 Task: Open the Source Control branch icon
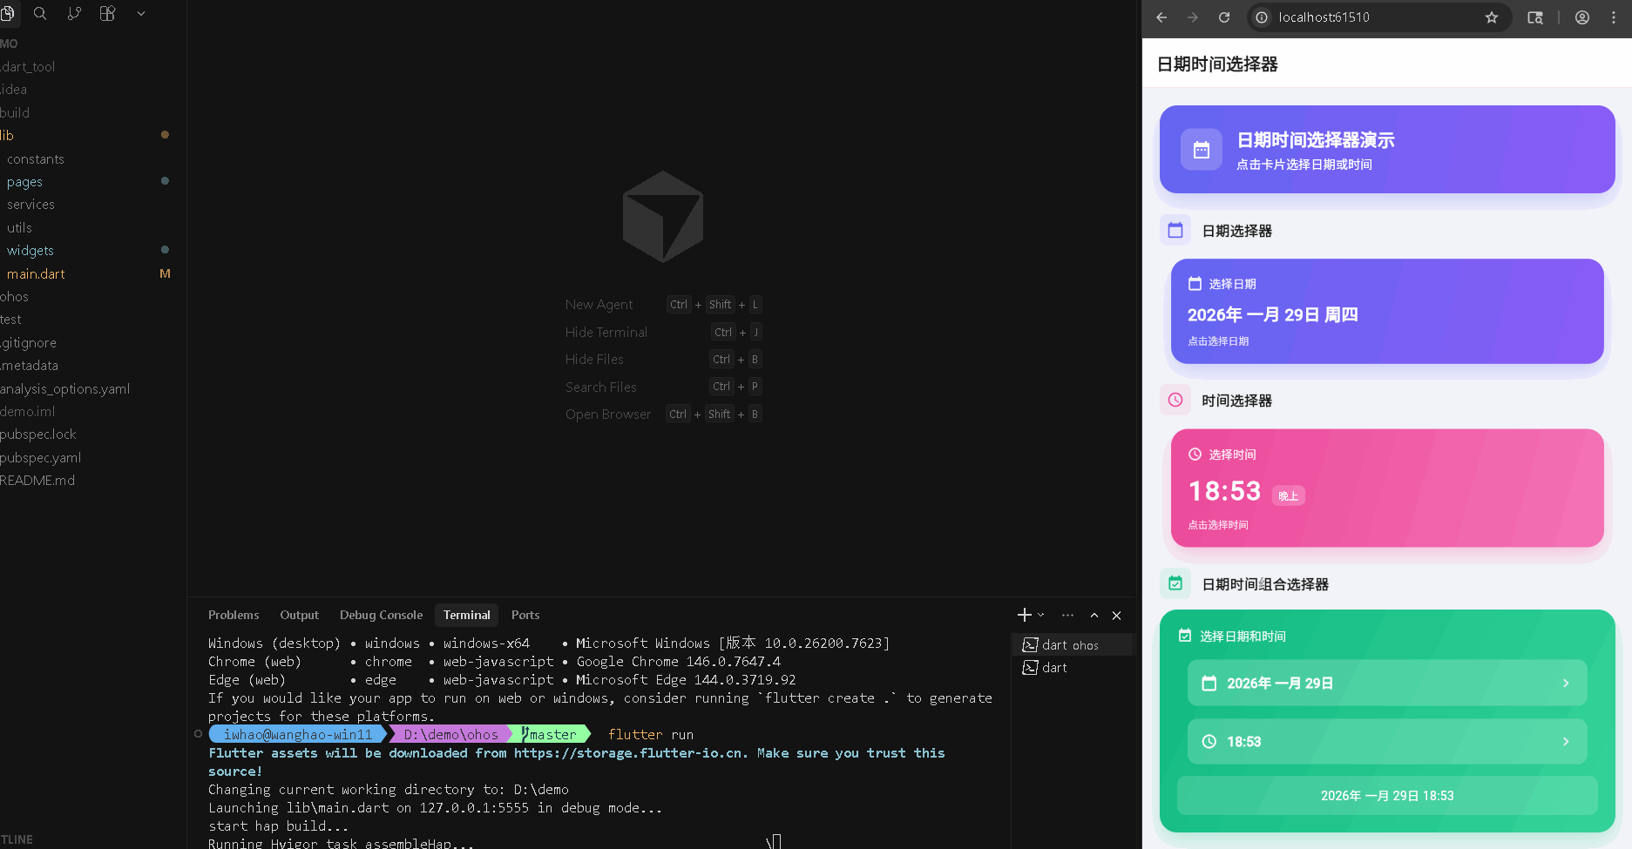click(x=74, y=13)
